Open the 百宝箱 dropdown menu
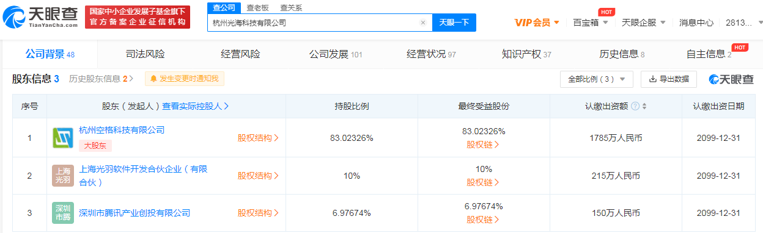Screen dimensions: 763x233 [591, 23]
